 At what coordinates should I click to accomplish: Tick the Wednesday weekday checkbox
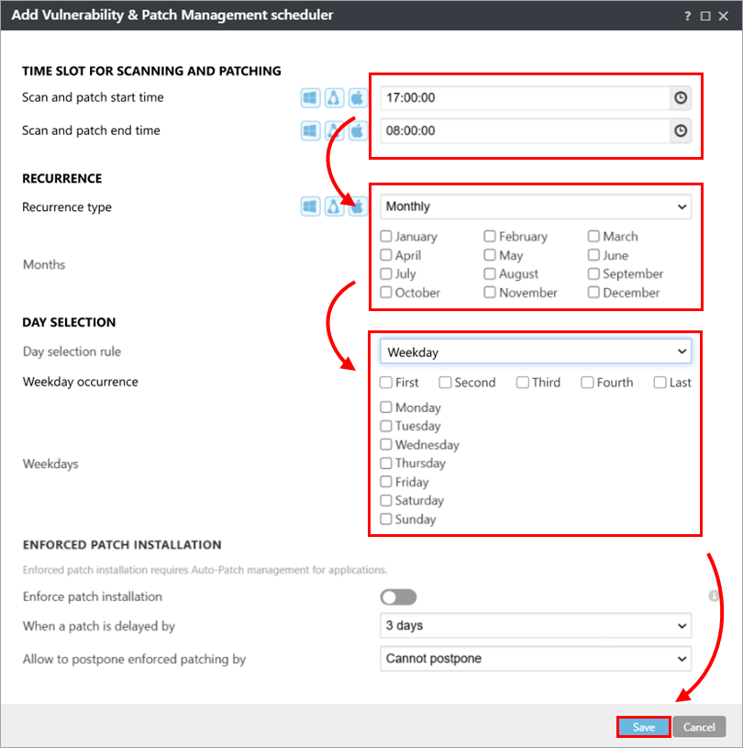(386, 445)
